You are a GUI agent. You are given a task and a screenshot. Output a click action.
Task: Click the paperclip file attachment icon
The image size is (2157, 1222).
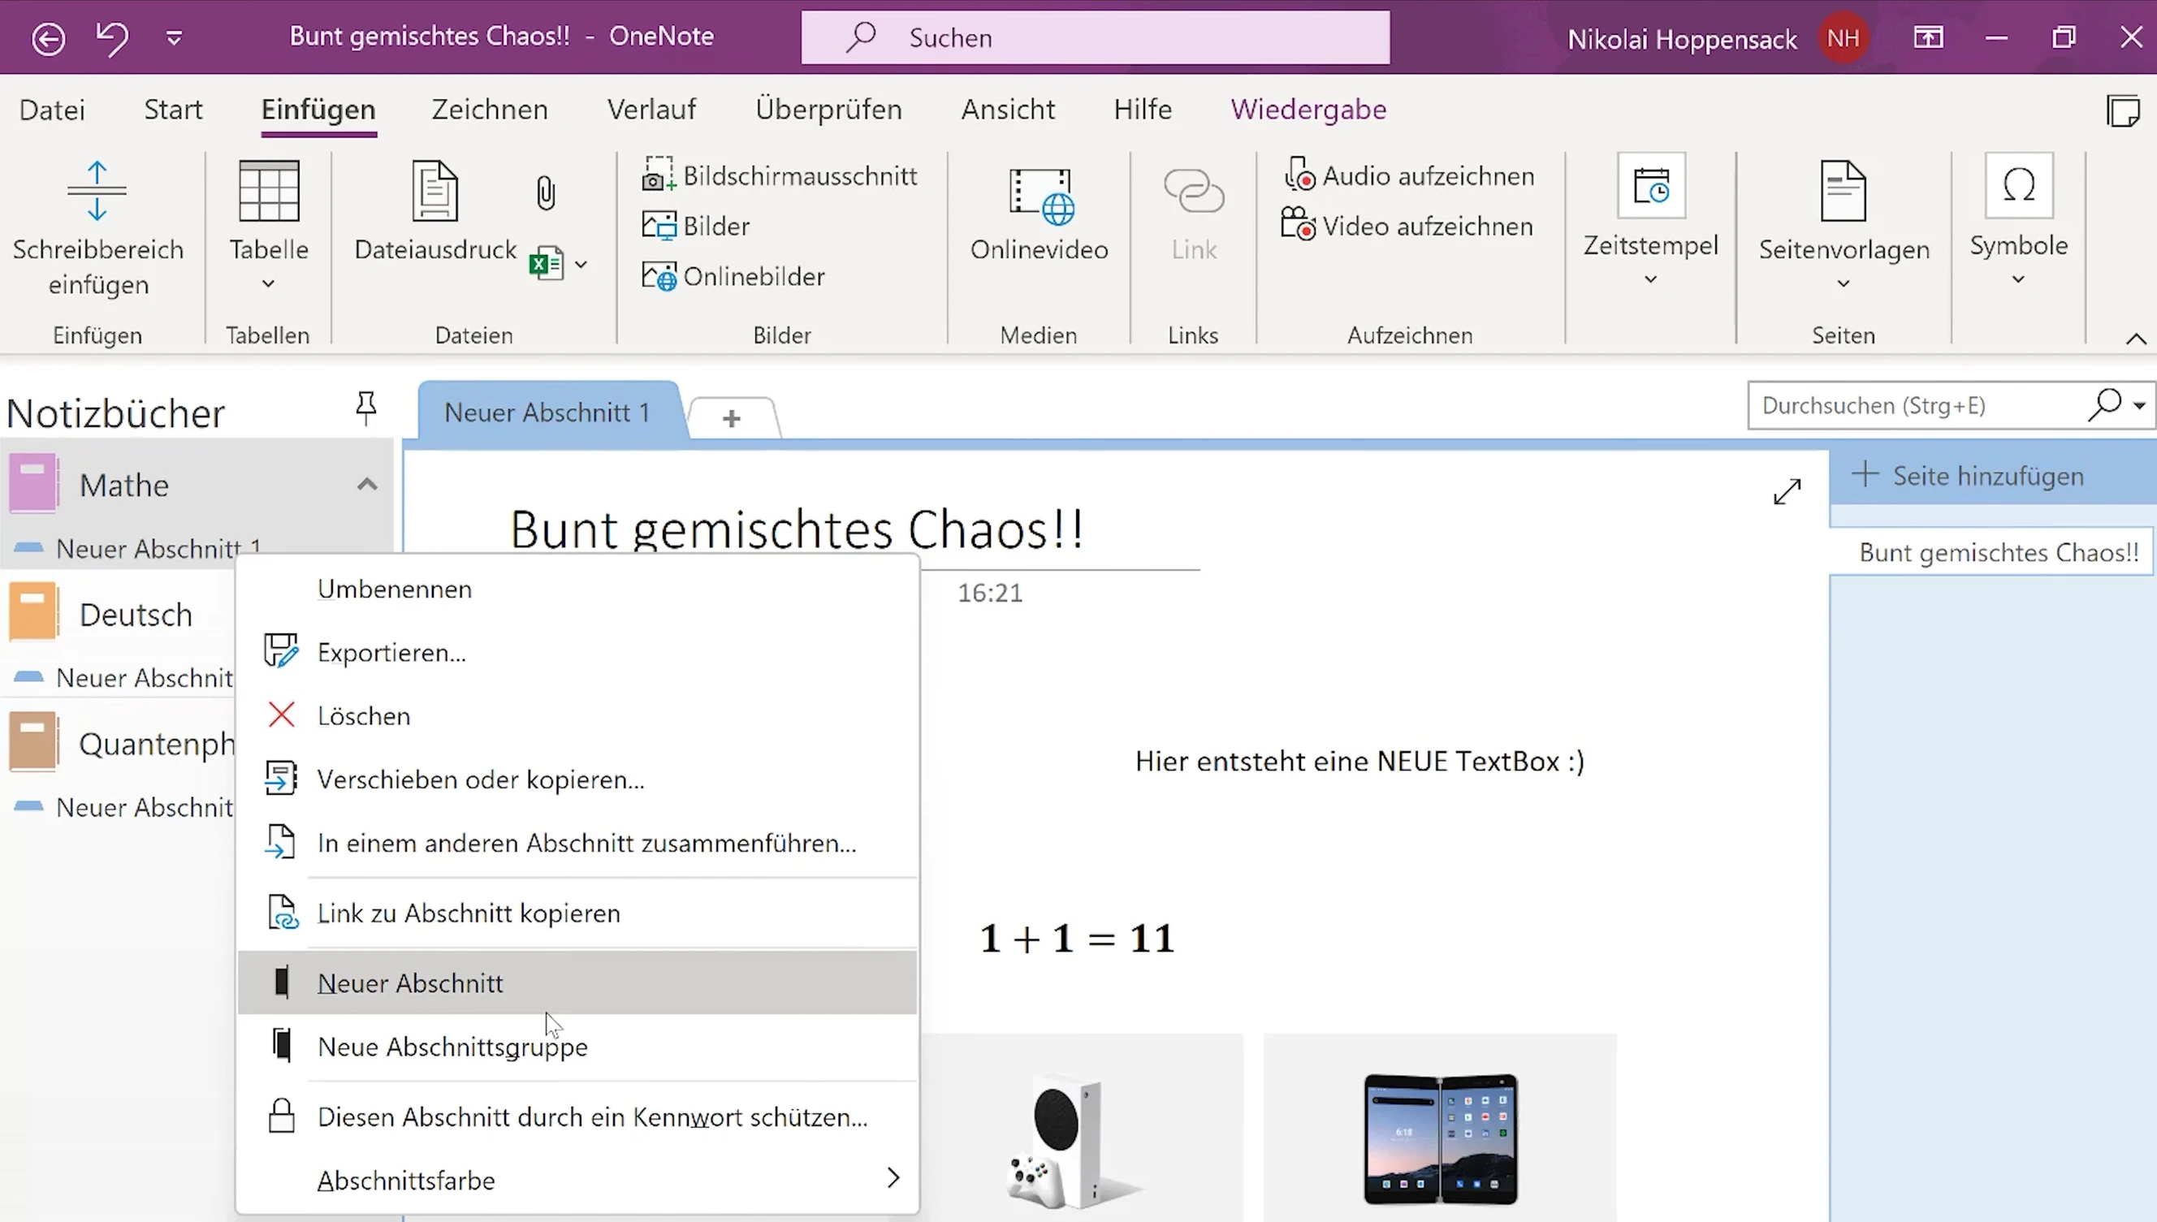pos(546,193)
